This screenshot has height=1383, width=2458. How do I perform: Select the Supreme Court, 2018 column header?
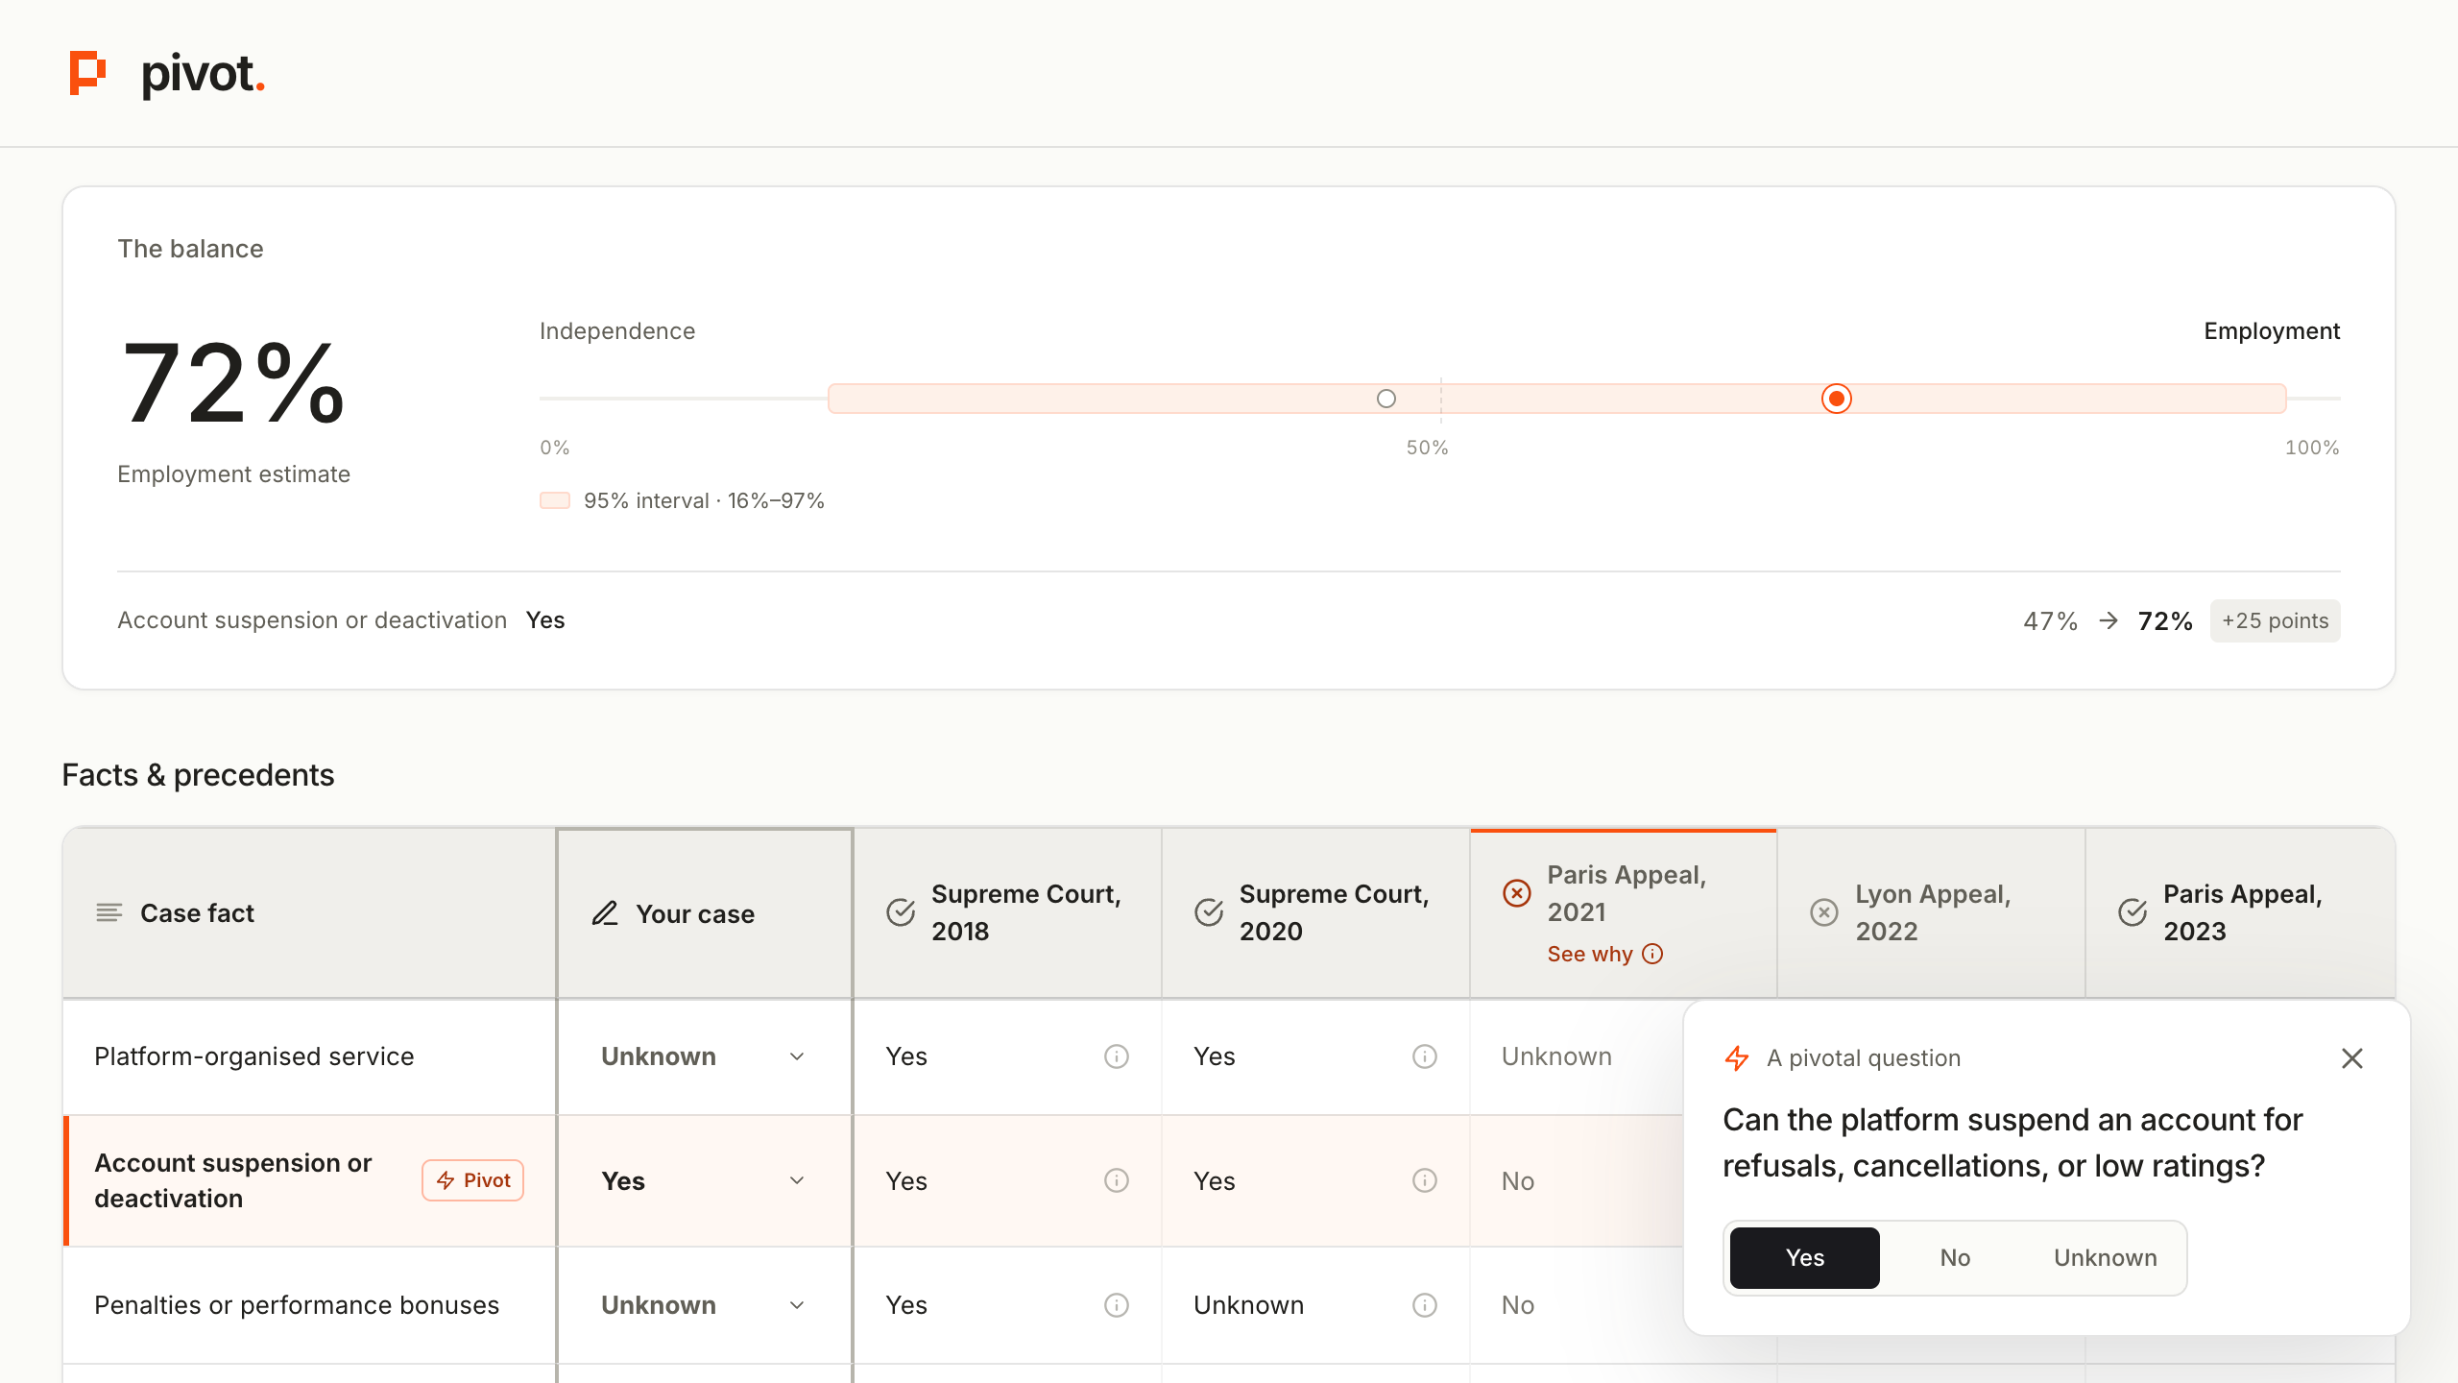click(1007, 912)
